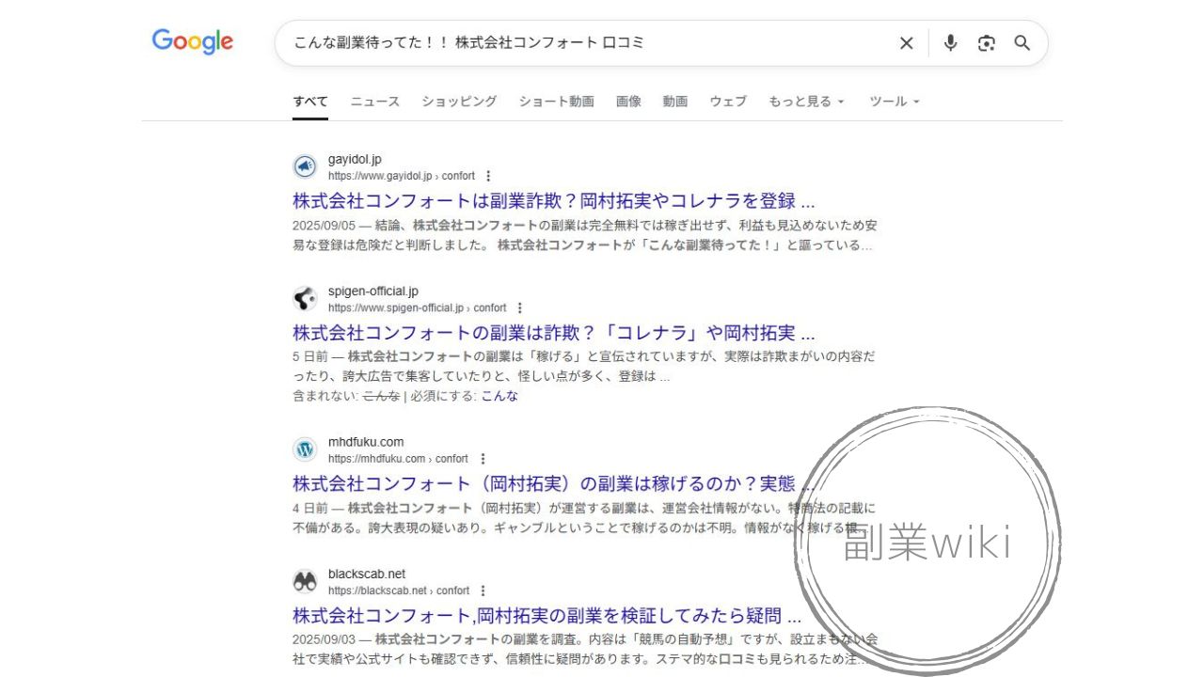The image size is (1204, 677).
Task: Open three-dot menu beside the gayidol.jp result
Action: coord(488,176)
